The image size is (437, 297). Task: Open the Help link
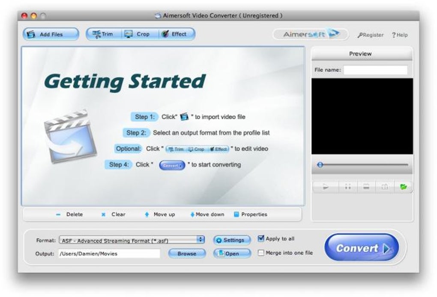[400, 35]
